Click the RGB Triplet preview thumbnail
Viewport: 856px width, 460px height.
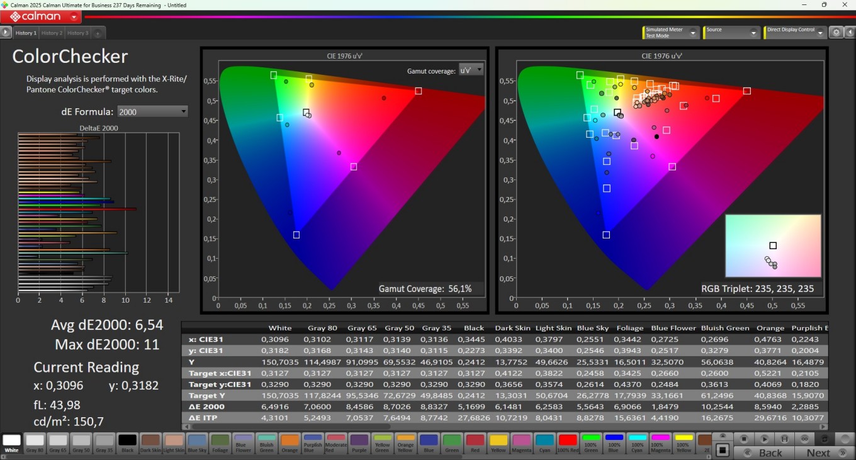[773, 246]
